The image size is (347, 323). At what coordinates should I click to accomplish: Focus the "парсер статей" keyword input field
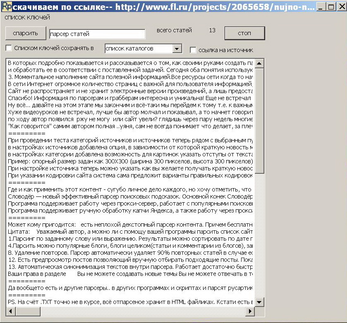coord(97,34)
